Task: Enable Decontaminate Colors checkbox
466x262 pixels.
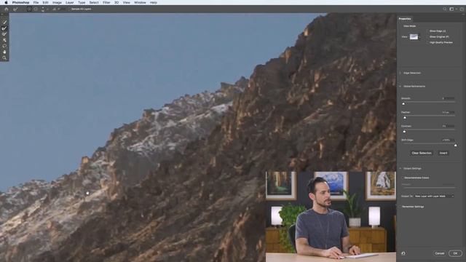Action: coord(403,178)
